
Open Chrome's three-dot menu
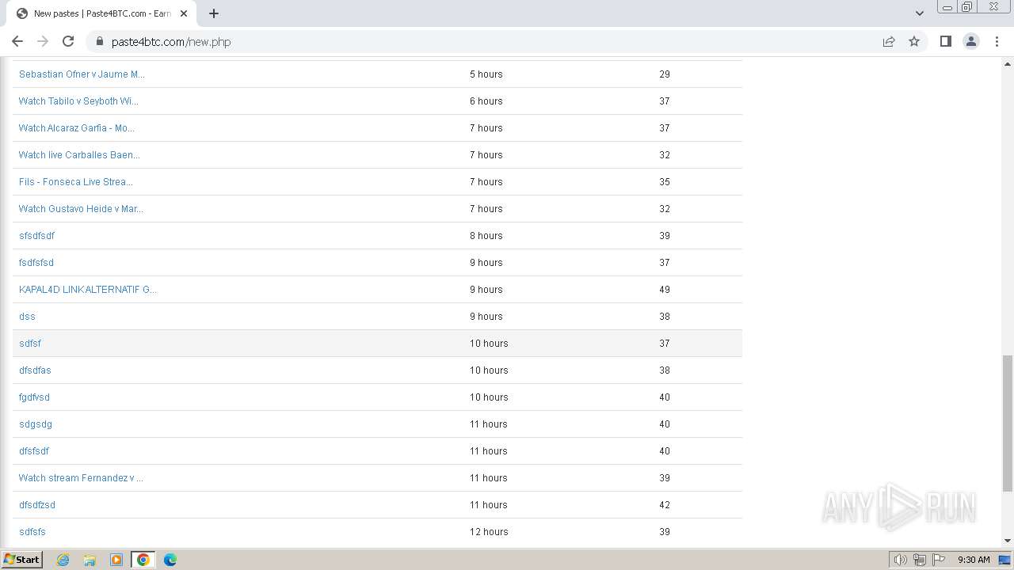pos(997,41)
